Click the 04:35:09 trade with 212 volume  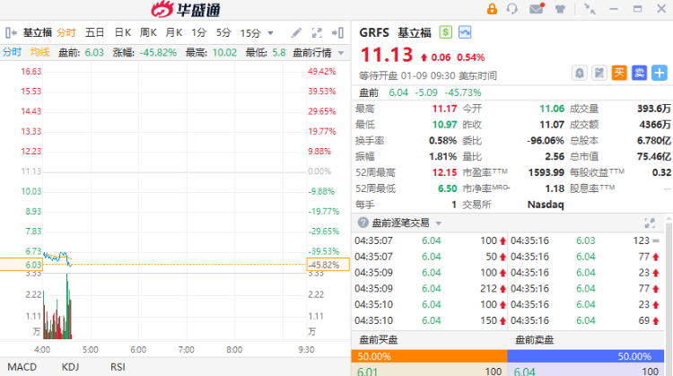tap(429, 288)
